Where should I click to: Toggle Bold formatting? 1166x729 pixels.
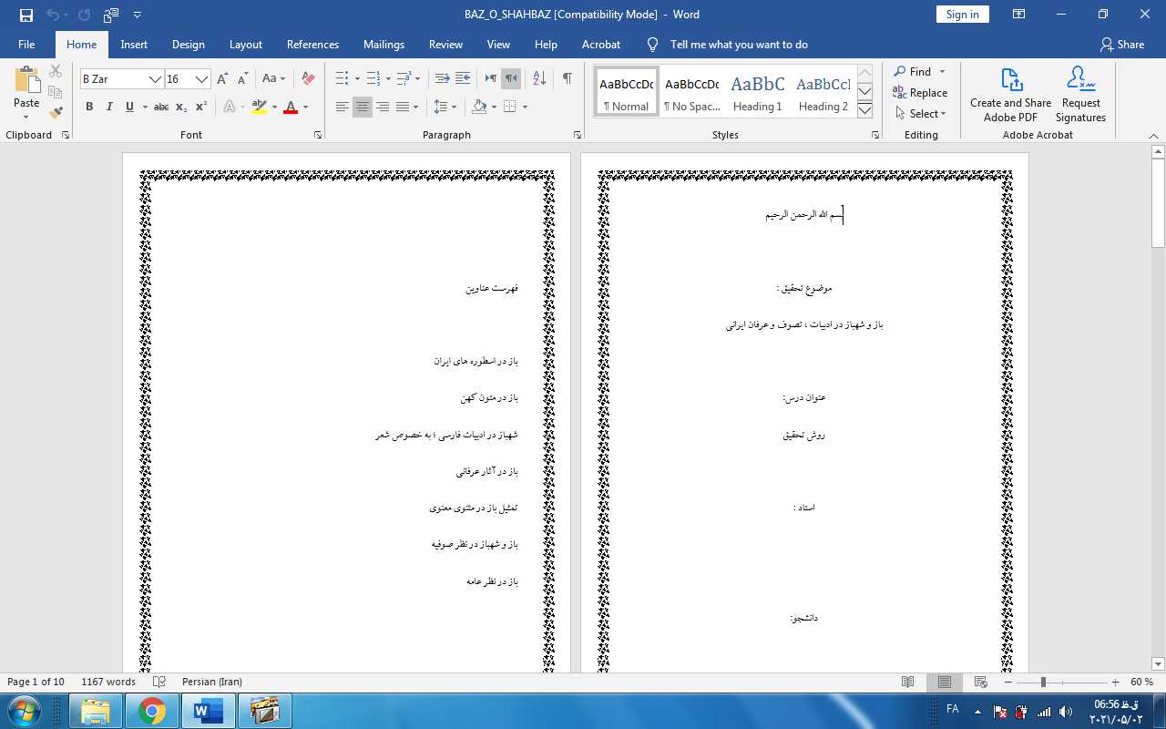pyautogui.click(x=89, y=107)
